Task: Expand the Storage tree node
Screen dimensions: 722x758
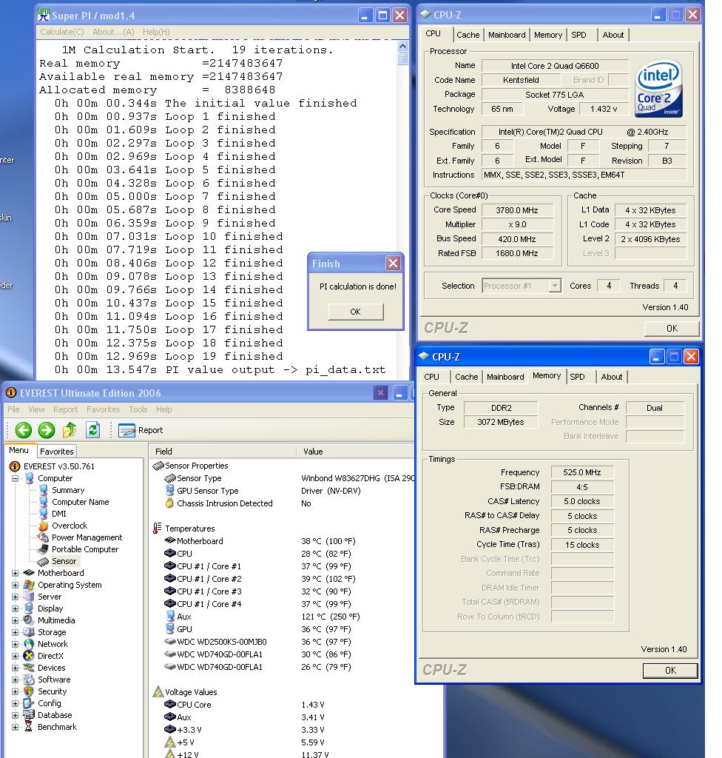Action: (x=16, y=632)
